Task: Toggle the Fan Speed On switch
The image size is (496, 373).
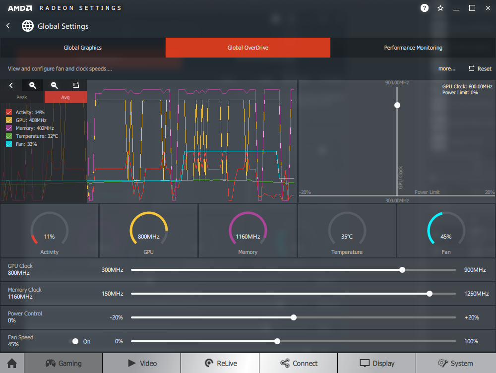Action: click(x=74, y=341)
